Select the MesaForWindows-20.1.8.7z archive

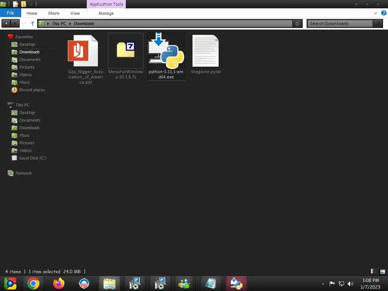coord(126,56)
